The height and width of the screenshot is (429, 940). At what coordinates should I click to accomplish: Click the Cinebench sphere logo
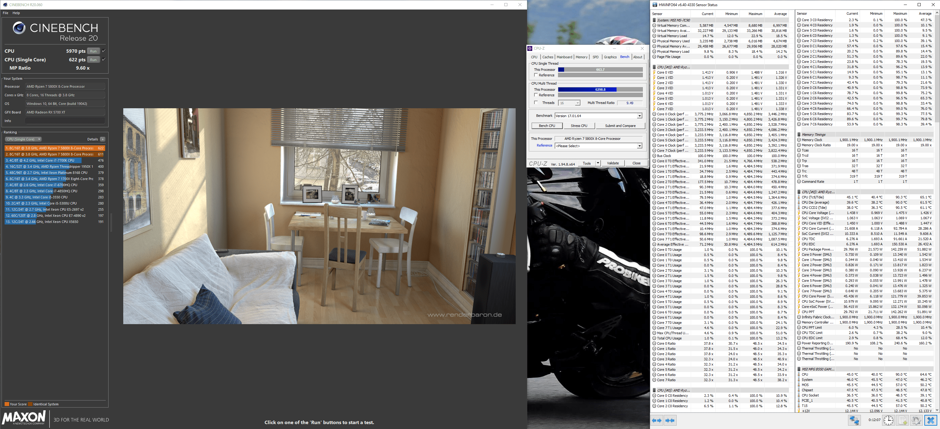(x=19, y=28)
